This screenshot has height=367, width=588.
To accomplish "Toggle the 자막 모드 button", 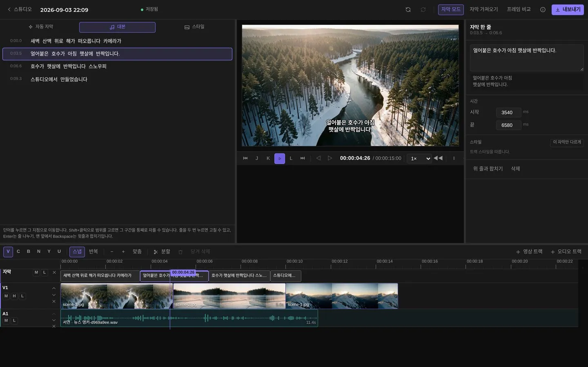I will point(451,10).
